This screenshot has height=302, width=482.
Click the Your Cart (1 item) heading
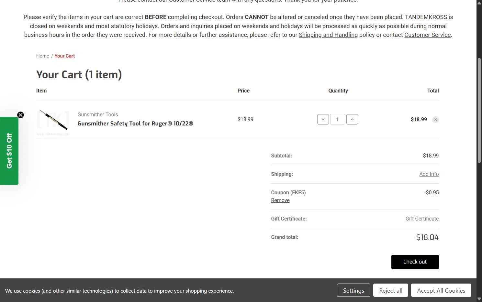tap(79, 75)
